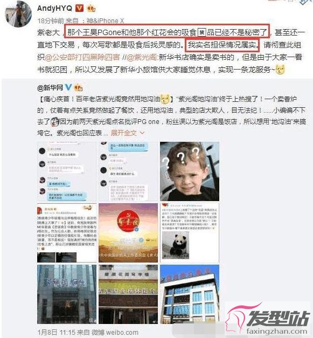Click the chevron arrow after 展开全文

point(142,133)
